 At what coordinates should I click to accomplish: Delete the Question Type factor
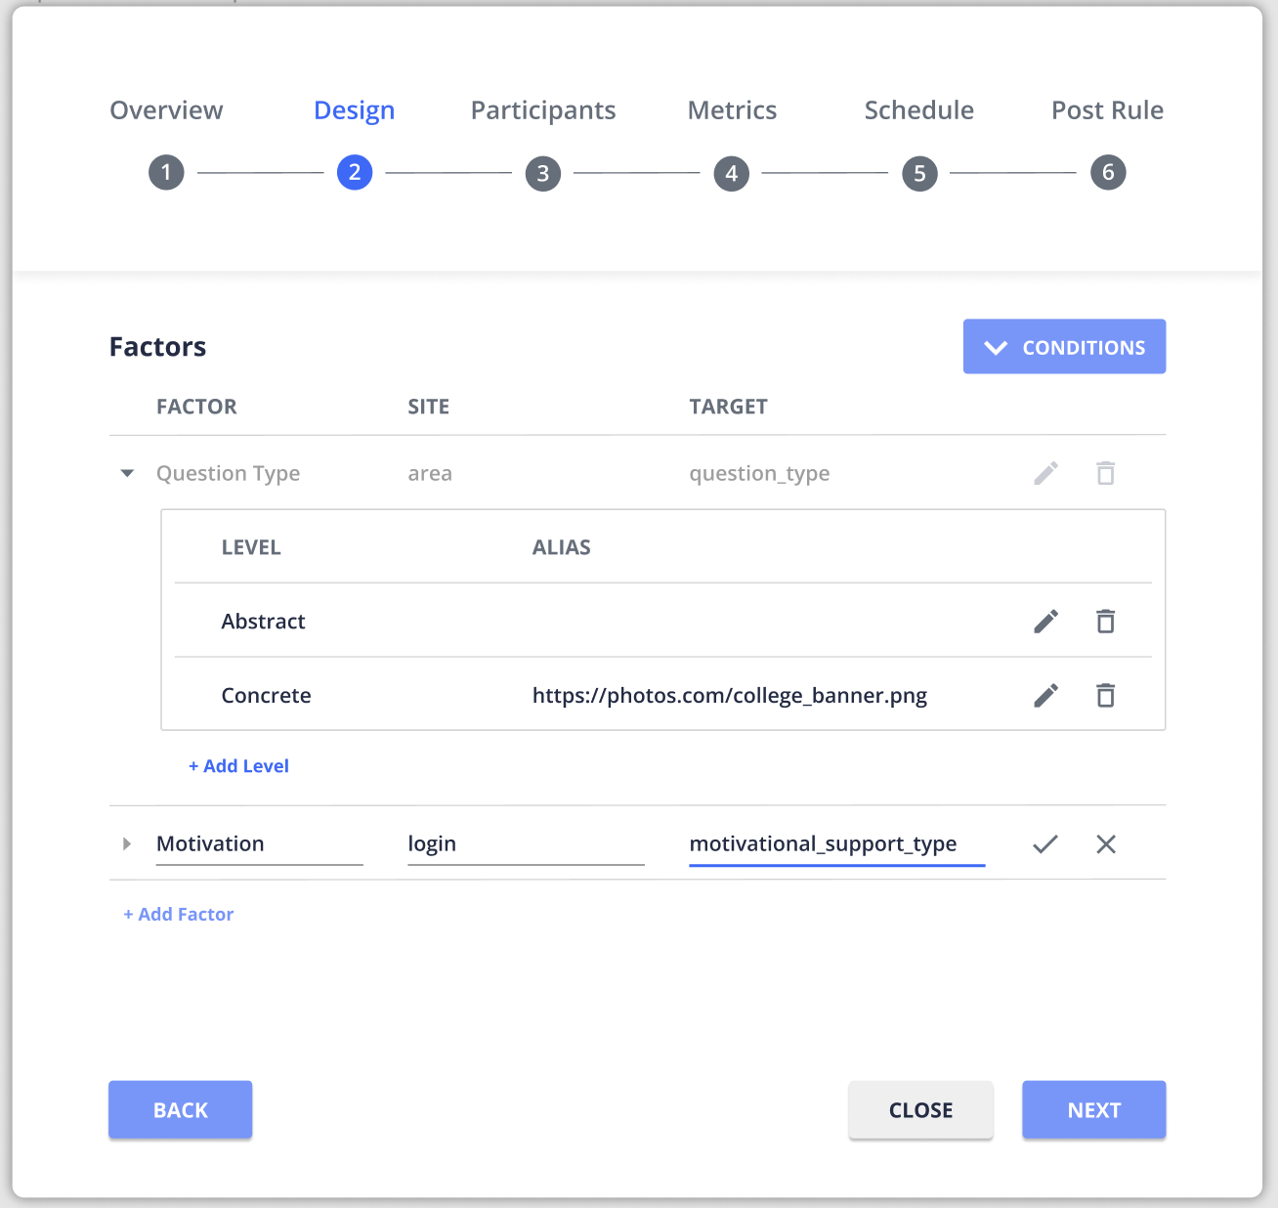1105,474
